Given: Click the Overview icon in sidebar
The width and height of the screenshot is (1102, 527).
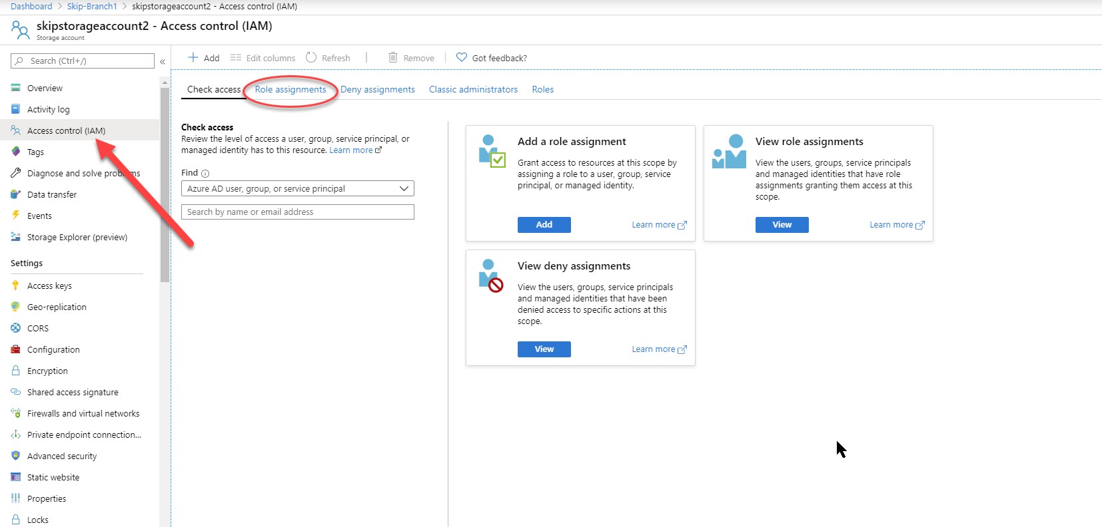Looking at the screenshot, I should 15,88.
